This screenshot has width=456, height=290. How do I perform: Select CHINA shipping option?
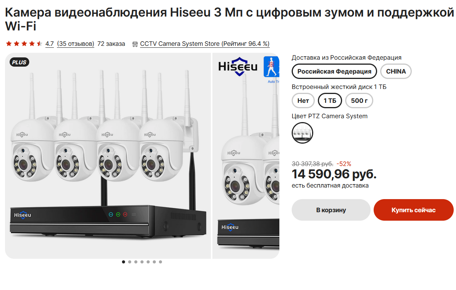pos(396,71)
